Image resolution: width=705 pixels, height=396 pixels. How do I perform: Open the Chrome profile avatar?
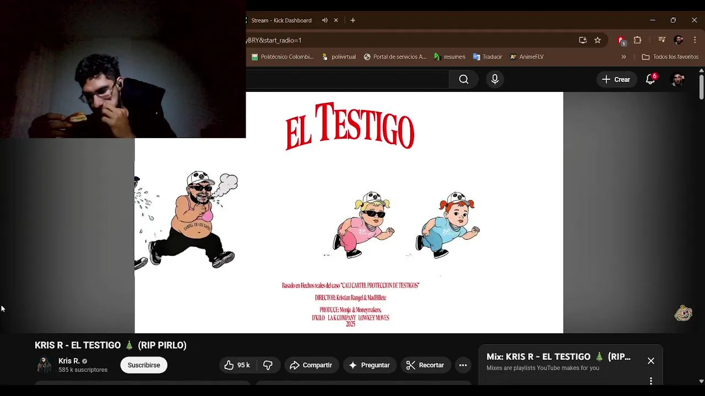tap(679, 40)
